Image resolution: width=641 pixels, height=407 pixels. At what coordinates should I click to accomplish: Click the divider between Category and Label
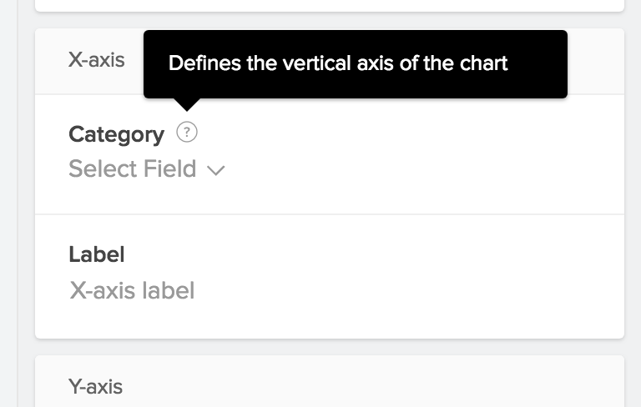[330, 214]
